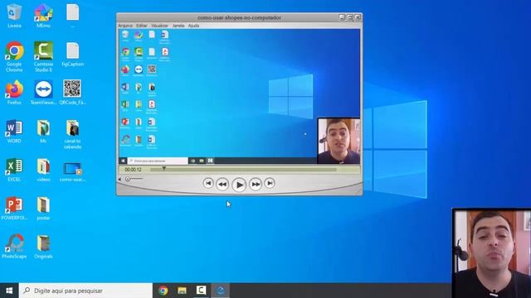
Task: Skip to the beginning of the video
Action: [208, 183]
